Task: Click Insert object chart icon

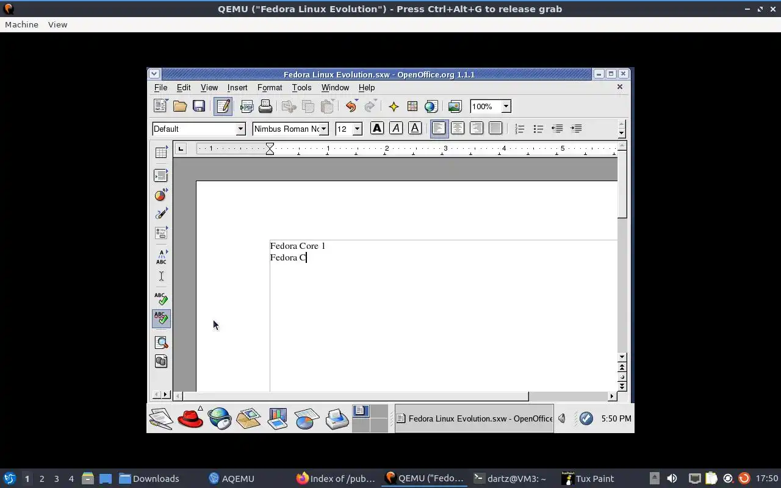Action: [161, 195]
